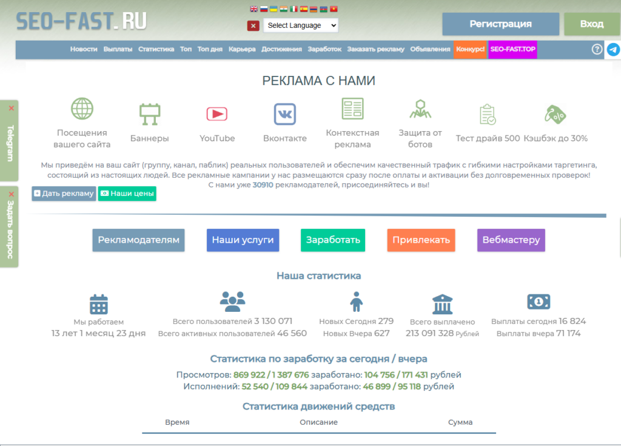Click the banknote icon for Выплаты сегодня
The width and height of the screenshot is (621, 446).
click(539, 302)
